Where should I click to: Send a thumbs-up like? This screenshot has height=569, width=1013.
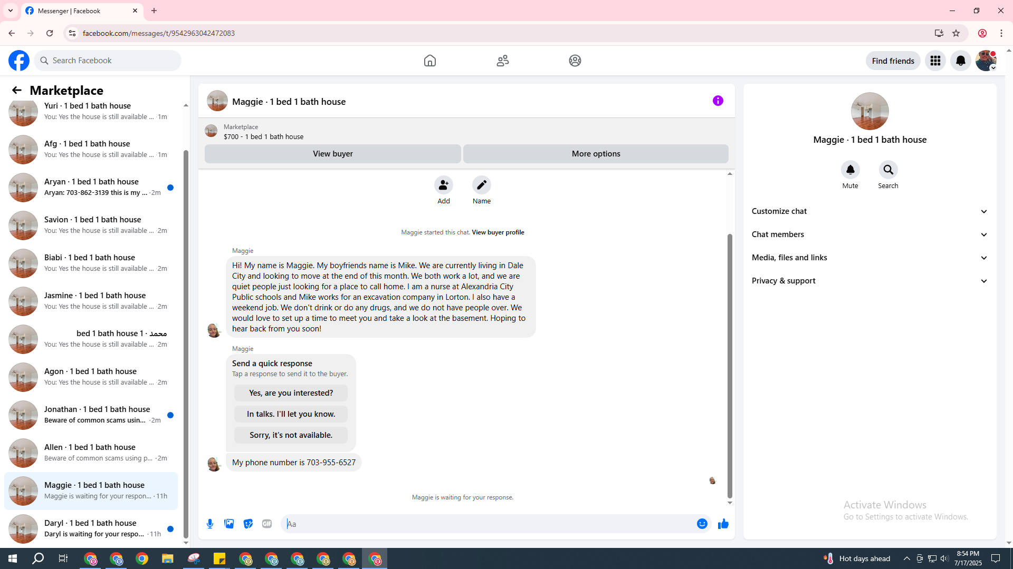tap(723, 524)
